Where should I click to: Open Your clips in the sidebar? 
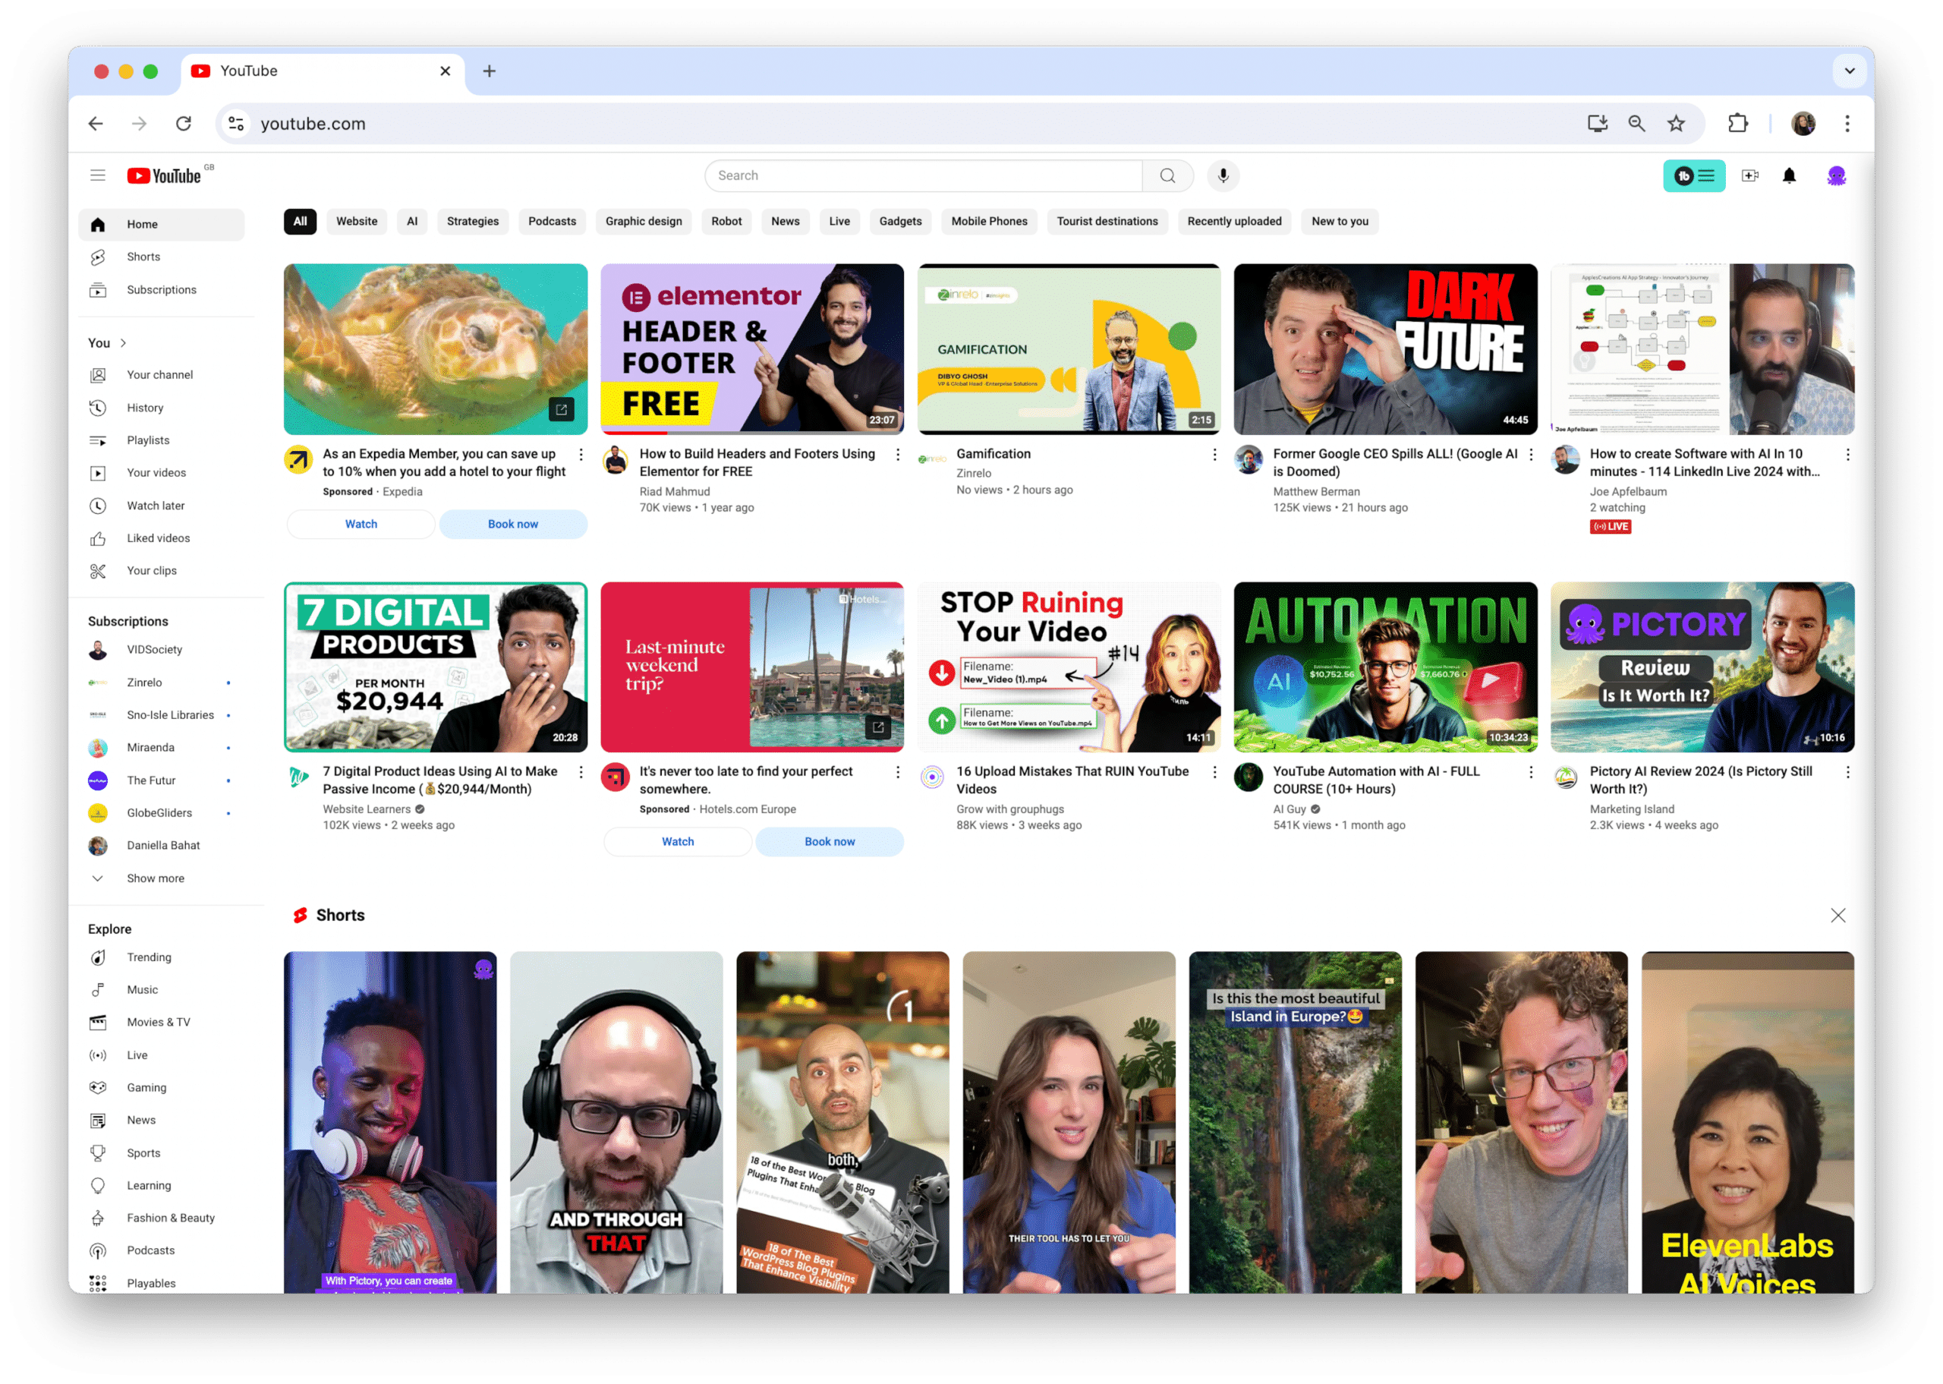(162, 571)
